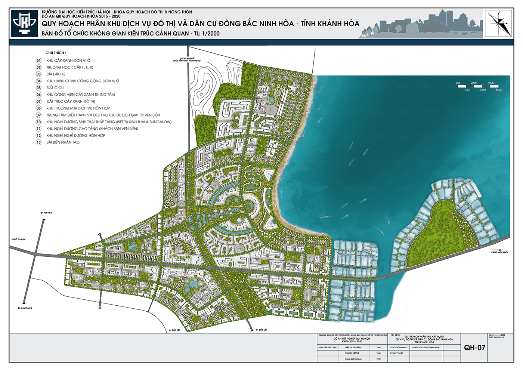Click the university logo in the header

tap(24, 23)
